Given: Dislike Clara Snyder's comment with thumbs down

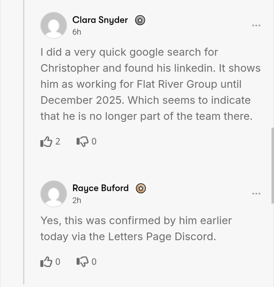Looking at the screenshot, I should tap(82, 142).
